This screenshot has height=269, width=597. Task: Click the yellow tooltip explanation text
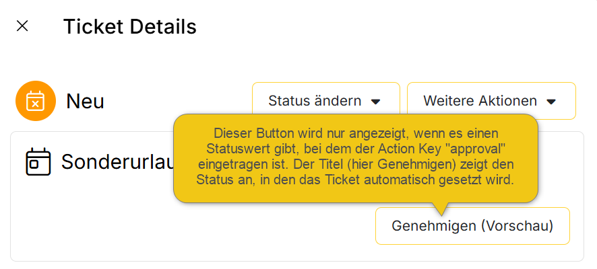(x=355, y=157)
